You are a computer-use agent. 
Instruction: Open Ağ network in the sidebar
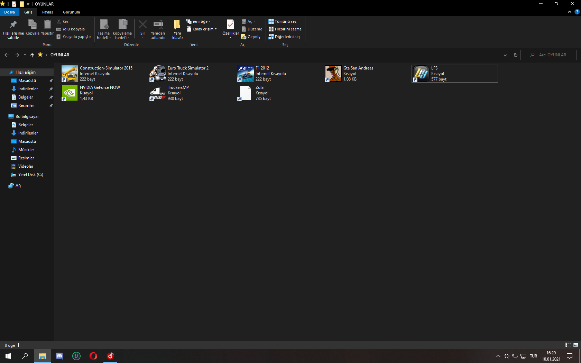point(27,186)
